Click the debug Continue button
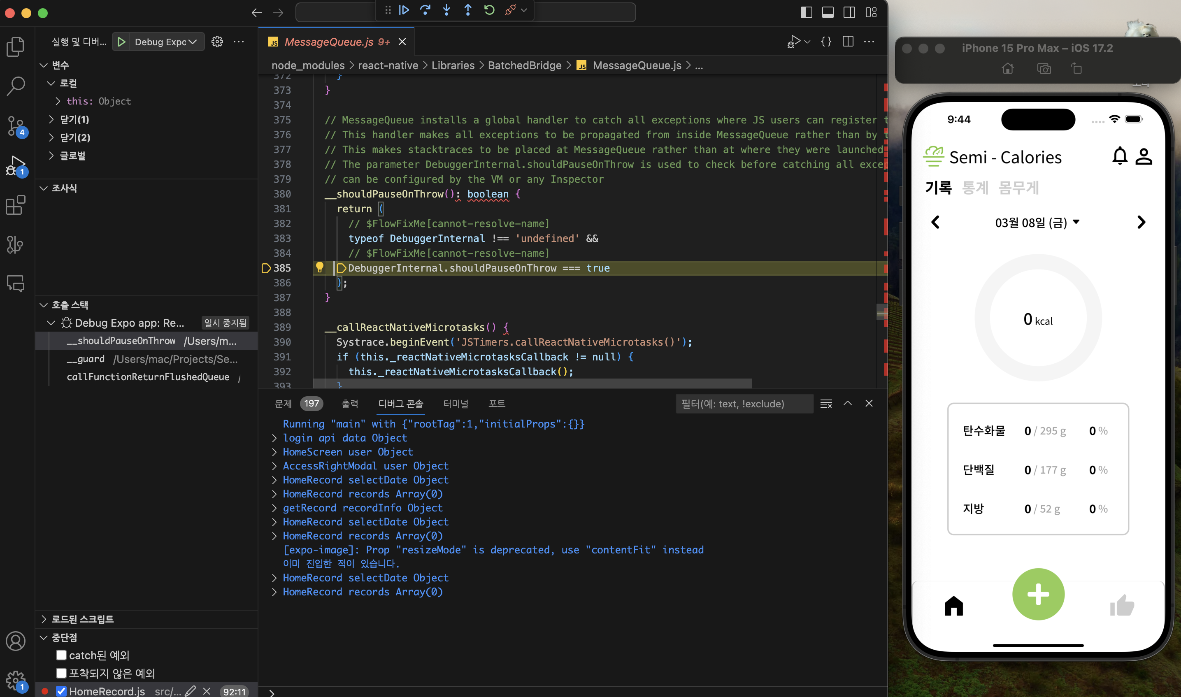 pos(404,10)
